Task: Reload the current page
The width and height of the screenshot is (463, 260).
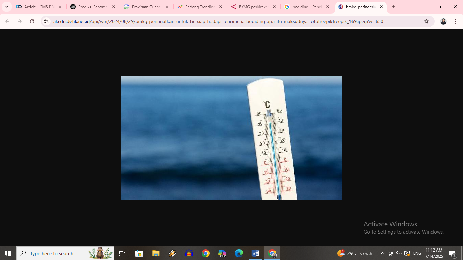Action: (32, 21)
